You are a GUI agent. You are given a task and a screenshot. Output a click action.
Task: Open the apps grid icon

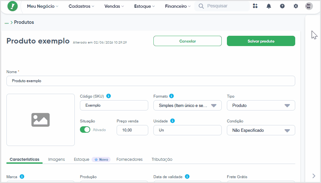coord(255,6)
